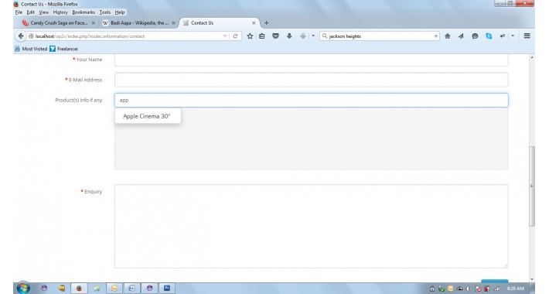
Task: Go back with the browser back arrow
Action: click(21, 36)
